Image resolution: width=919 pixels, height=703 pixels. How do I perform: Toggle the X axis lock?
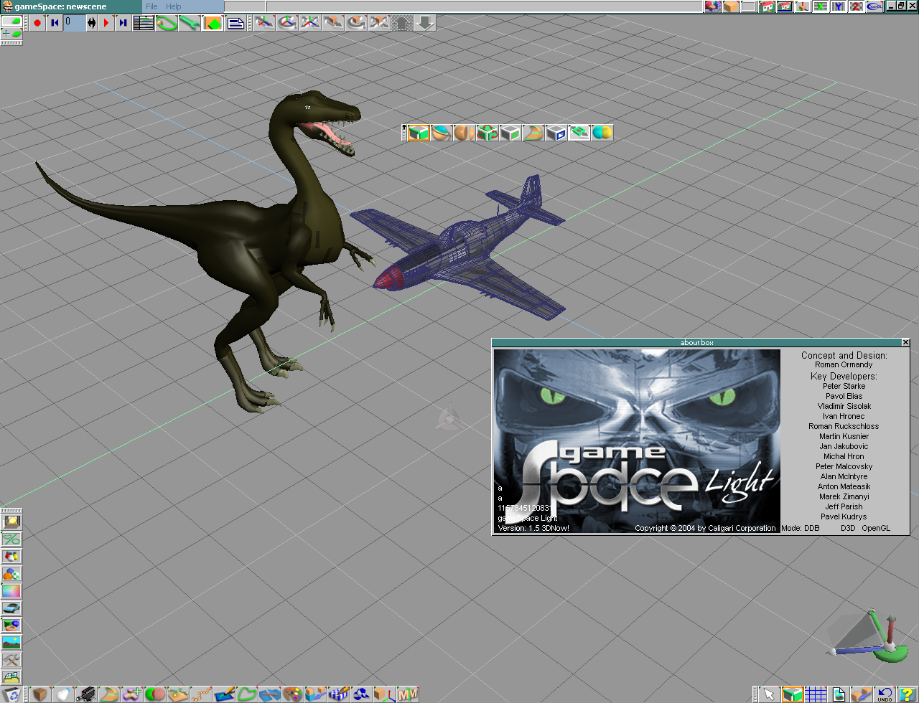tap(820, 6)
